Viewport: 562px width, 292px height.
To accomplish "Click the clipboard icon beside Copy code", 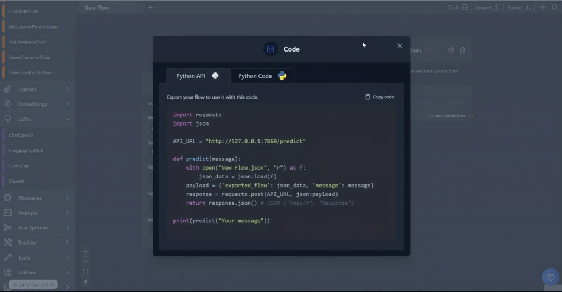I will click(x=367, y=97).
